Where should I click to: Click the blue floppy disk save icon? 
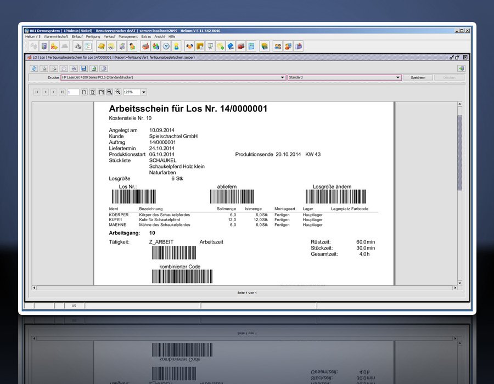tap(83, 69)
